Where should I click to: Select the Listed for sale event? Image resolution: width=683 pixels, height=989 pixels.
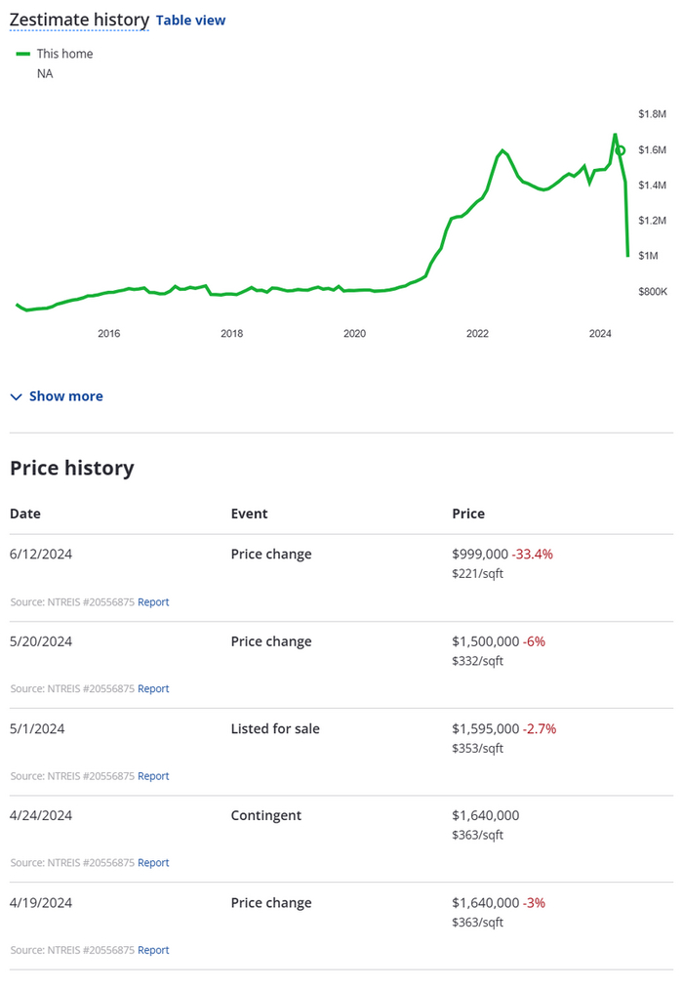coord(275,728)
